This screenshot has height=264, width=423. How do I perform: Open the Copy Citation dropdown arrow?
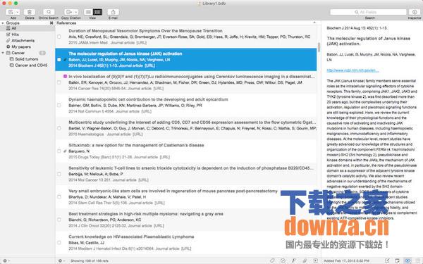[x=76, y=12]
